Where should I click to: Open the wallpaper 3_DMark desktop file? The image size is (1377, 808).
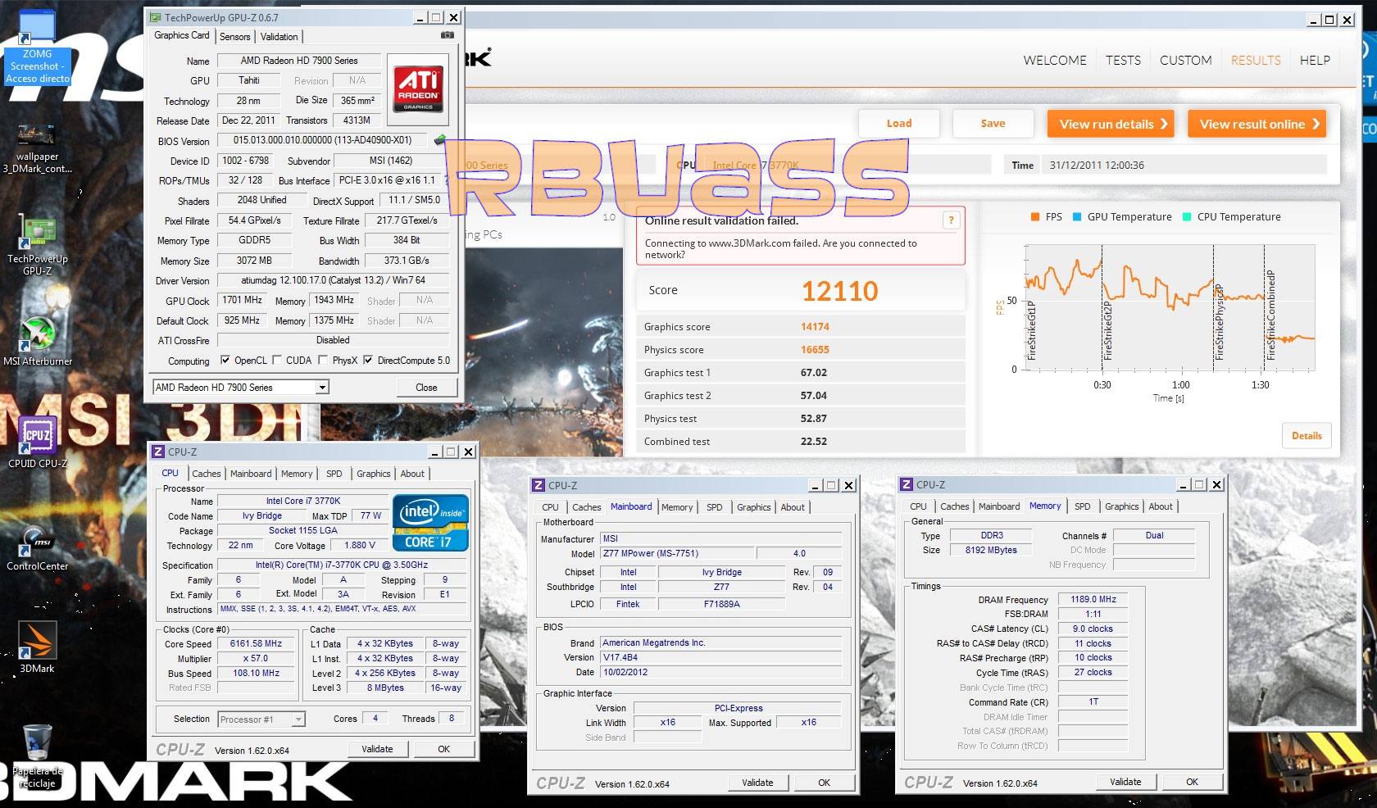point(37,148)
